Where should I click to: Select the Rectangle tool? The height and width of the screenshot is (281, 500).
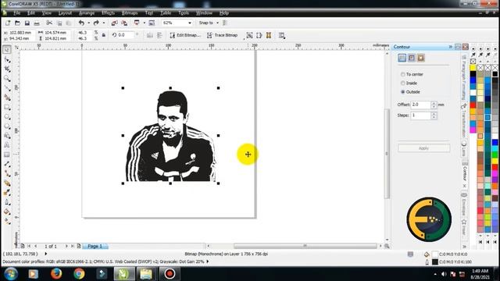click(x=7, y=108)
